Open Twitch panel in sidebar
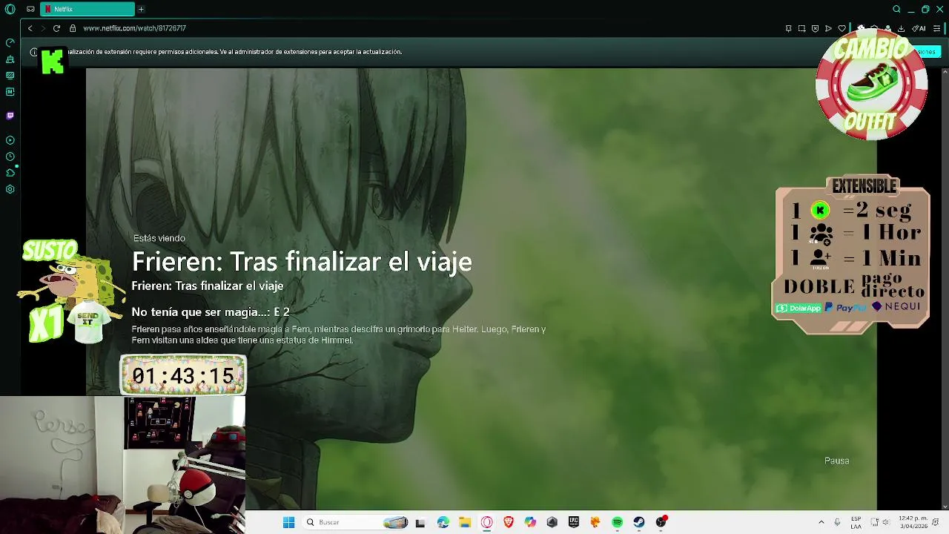 click(x=10, y=116)
